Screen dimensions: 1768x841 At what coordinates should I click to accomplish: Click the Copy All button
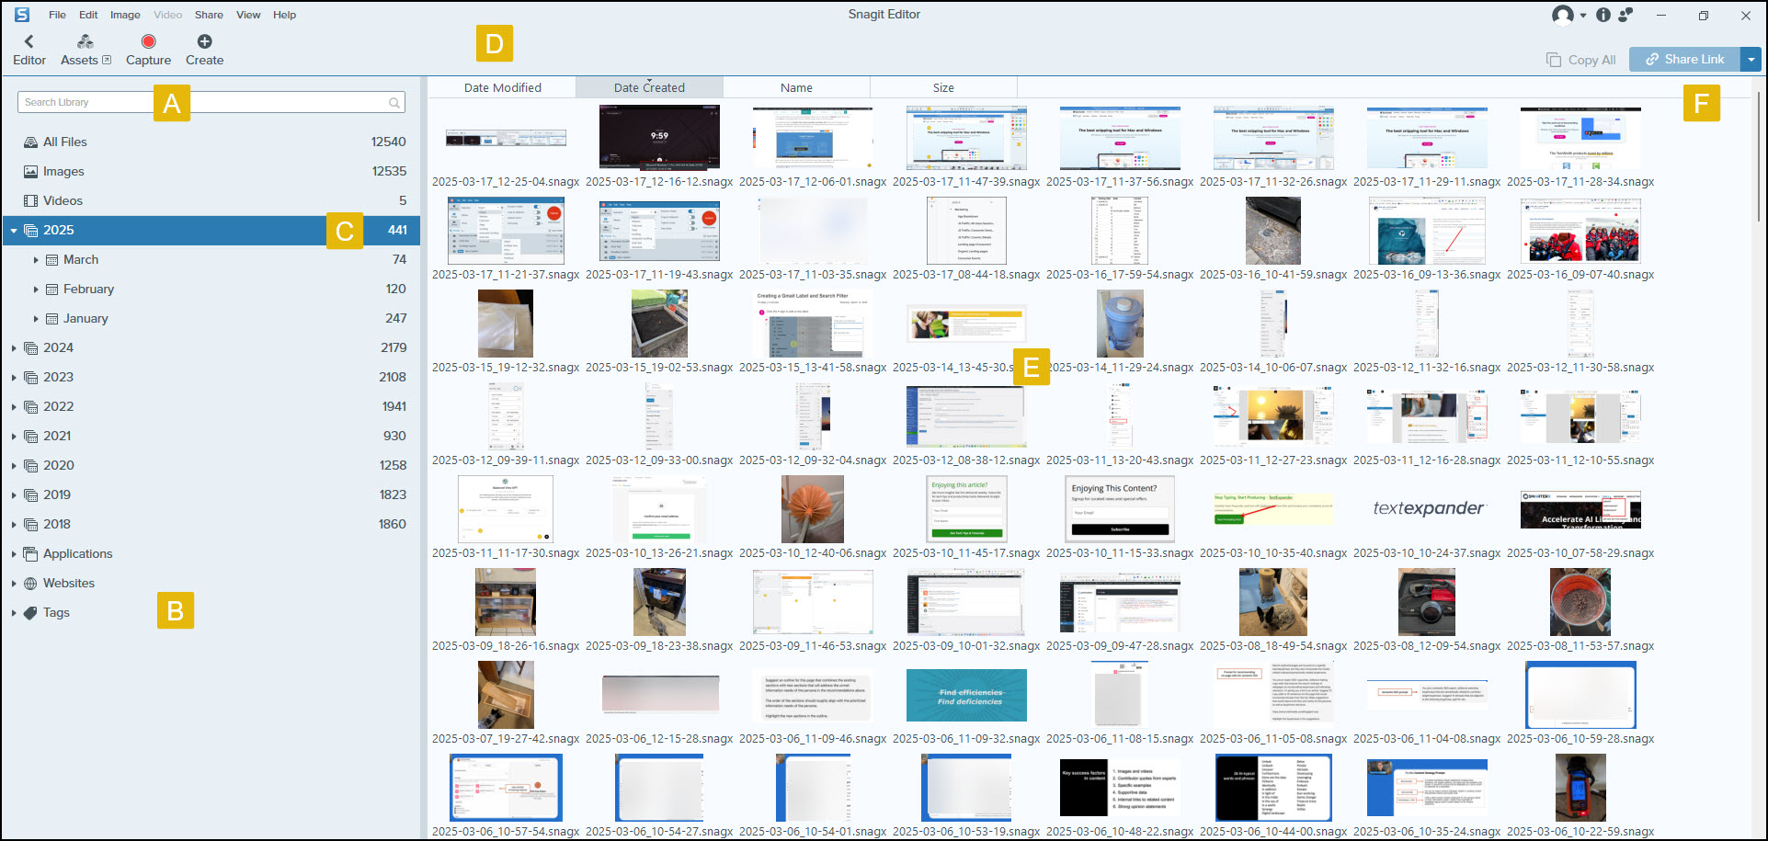pos(1581,60)
